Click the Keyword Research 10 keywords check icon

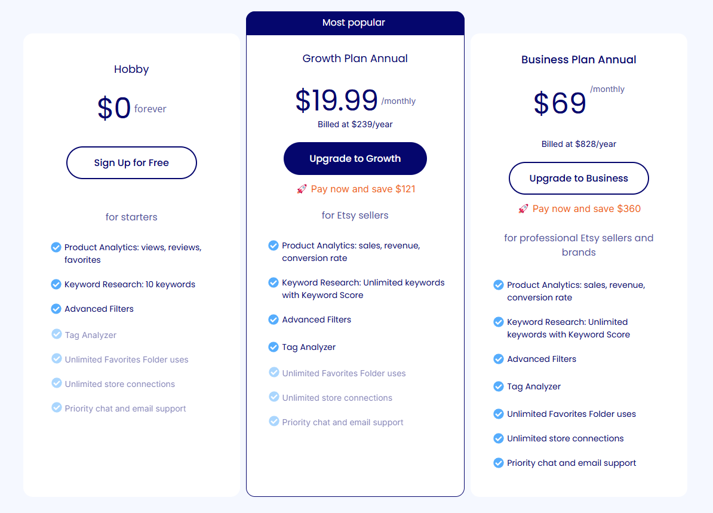point(56,284)
